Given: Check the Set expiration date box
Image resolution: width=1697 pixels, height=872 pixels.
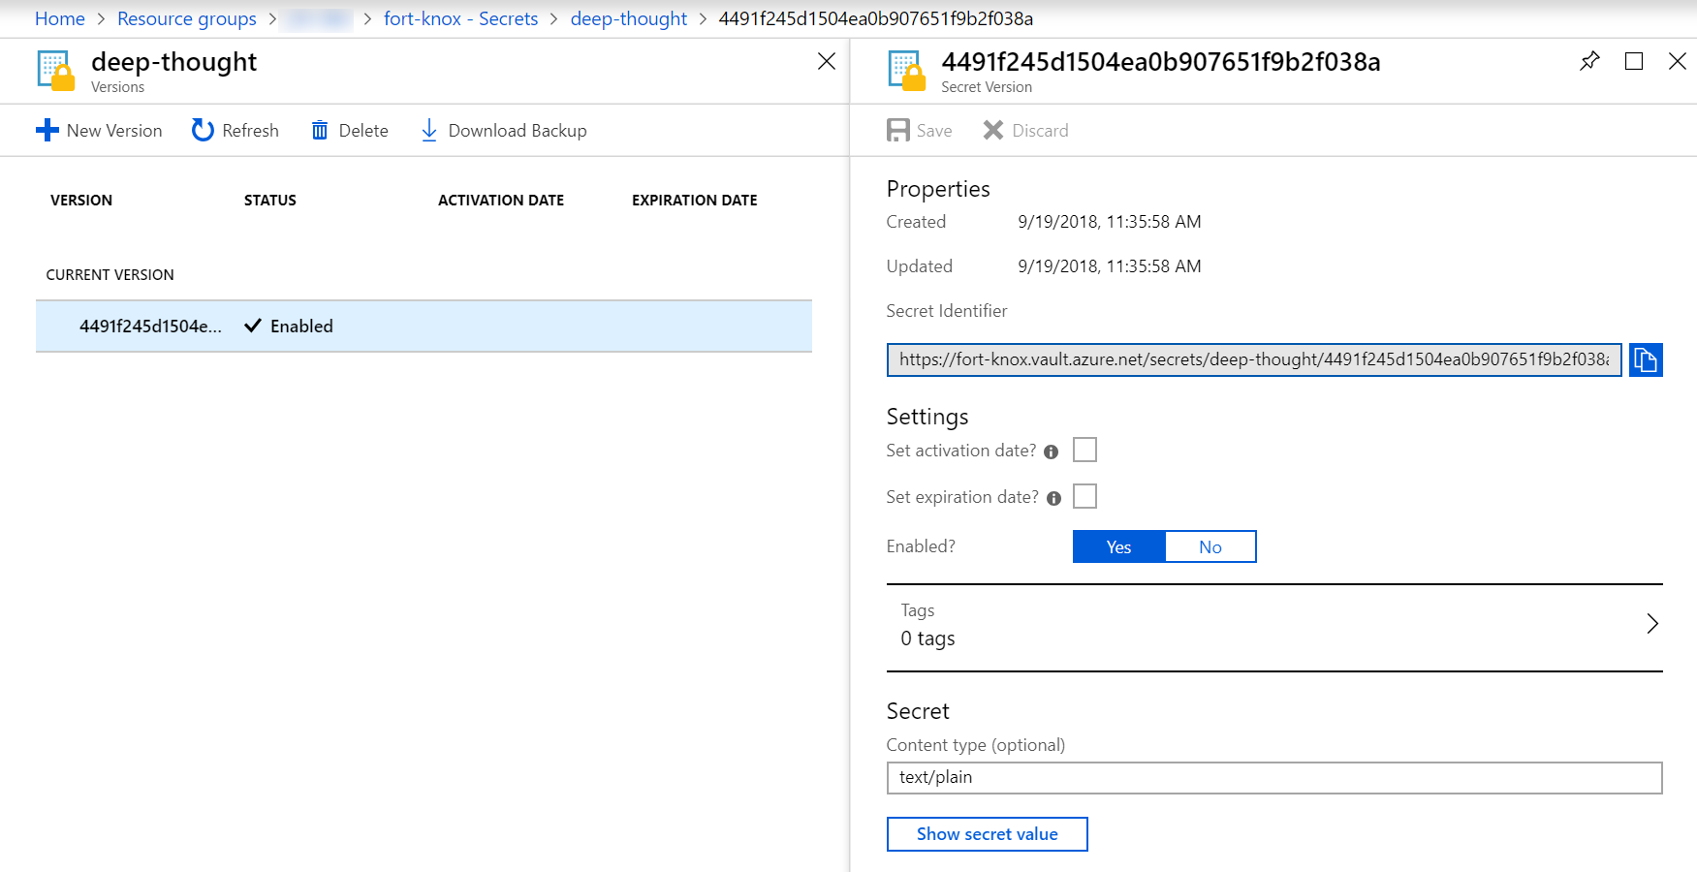Looking at the screenshot, I should click(1084, 497).
